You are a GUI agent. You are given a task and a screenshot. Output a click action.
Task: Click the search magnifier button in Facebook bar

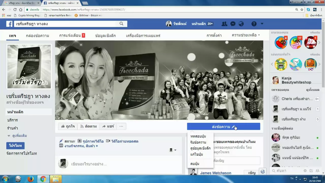point(121,24)
